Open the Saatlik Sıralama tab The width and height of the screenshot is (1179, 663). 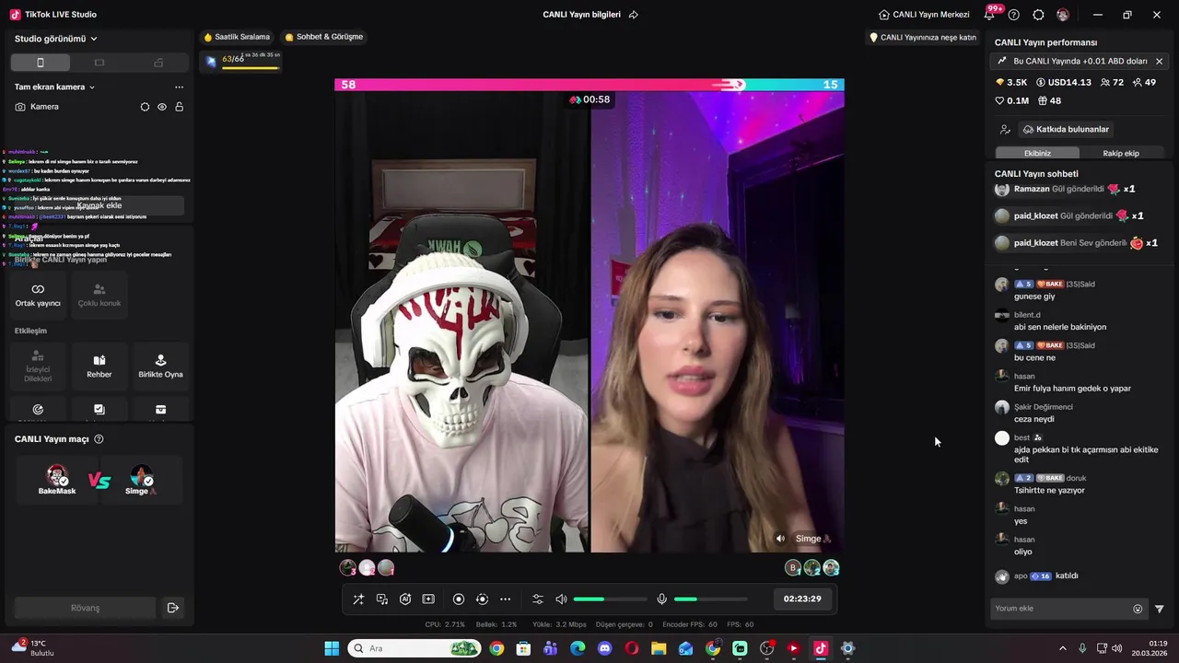(237, 37)
